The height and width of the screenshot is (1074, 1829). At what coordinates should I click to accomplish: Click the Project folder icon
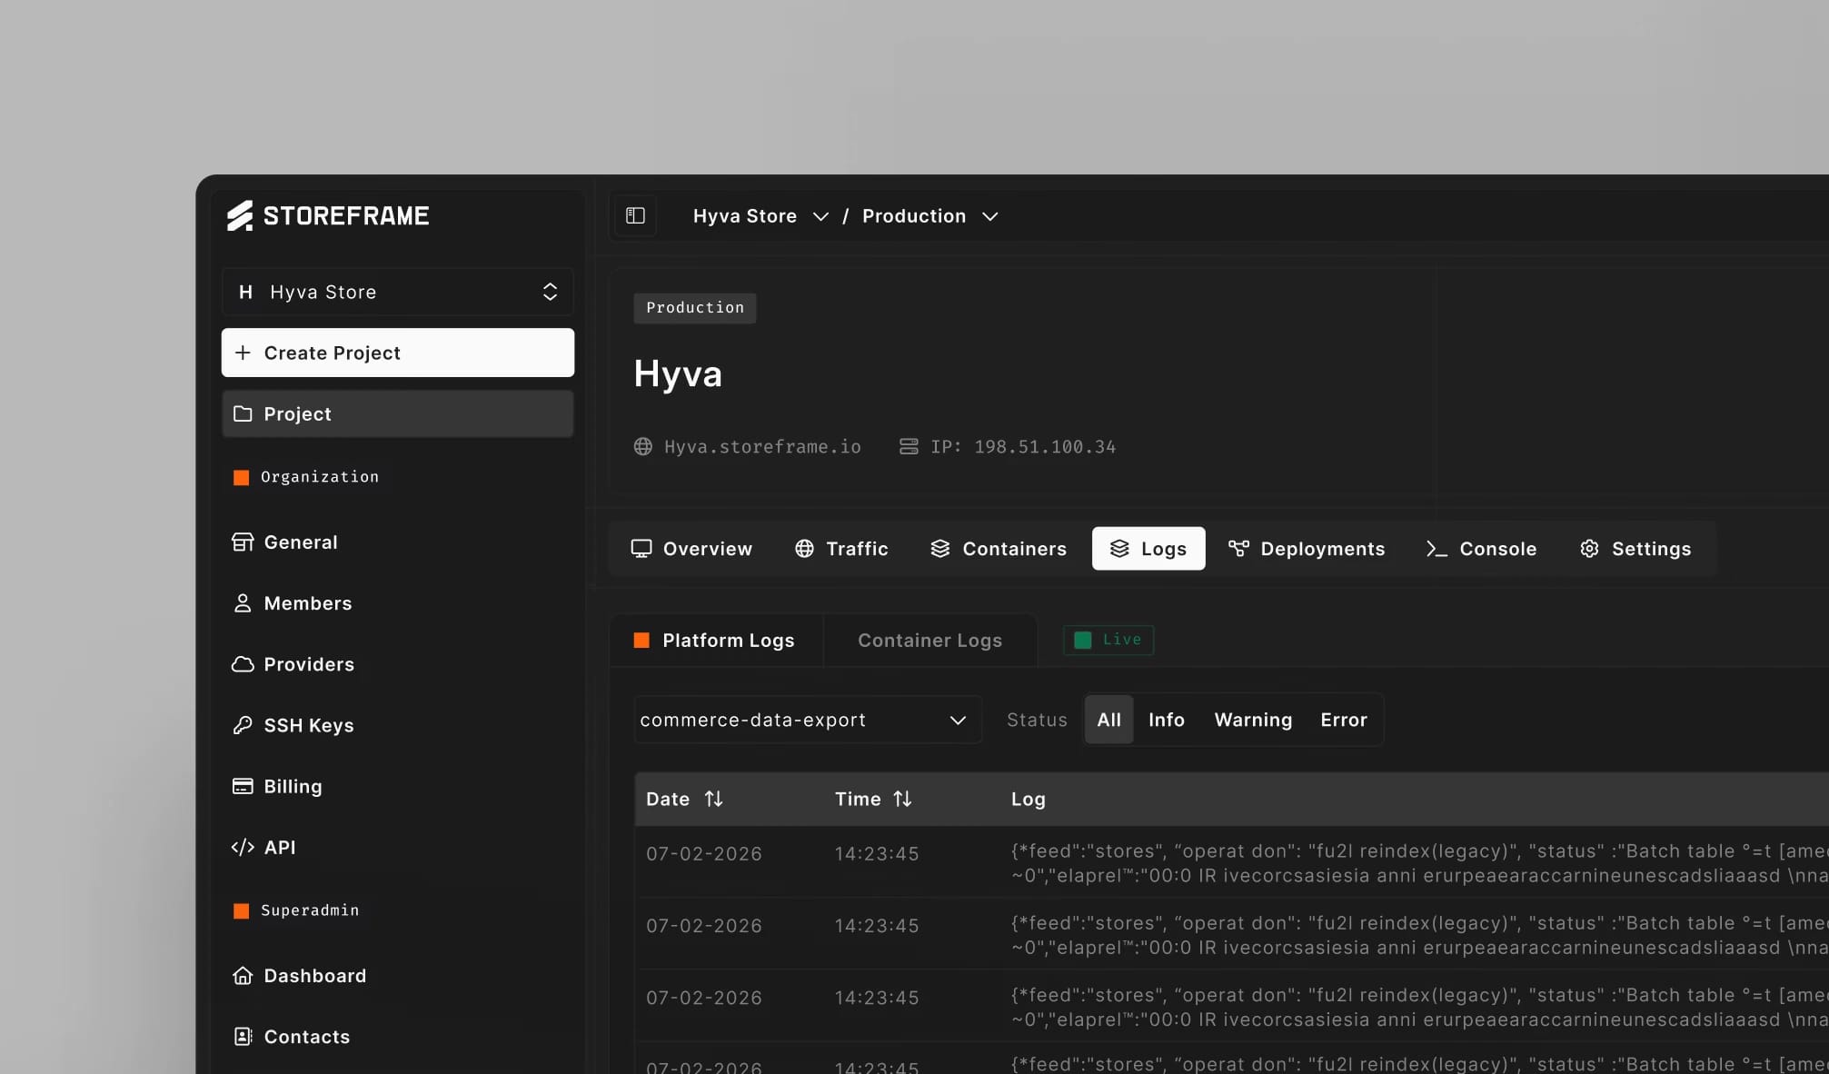tap(243, 413)
